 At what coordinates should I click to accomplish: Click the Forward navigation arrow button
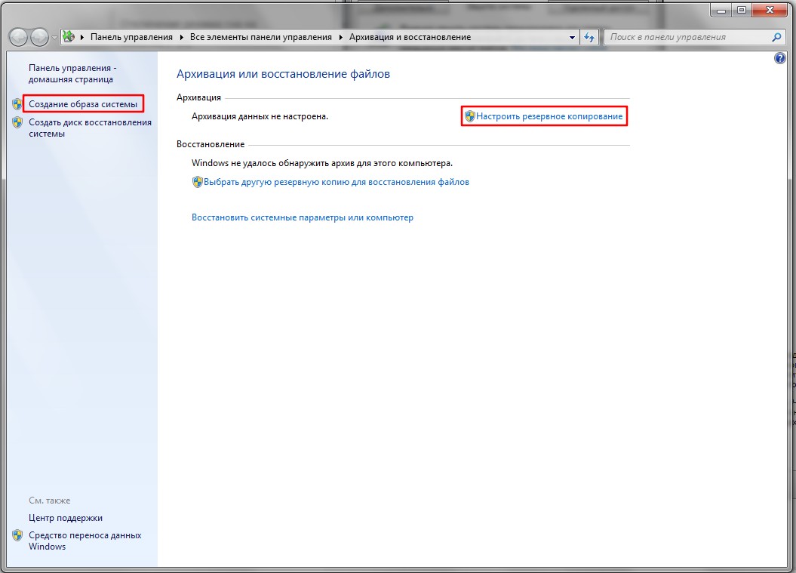[39, 37]
